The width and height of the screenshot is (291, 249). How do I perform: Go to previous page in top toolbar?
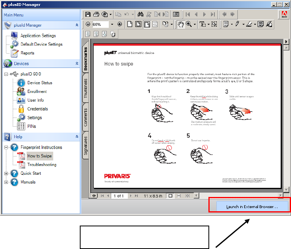pos(196,14)
